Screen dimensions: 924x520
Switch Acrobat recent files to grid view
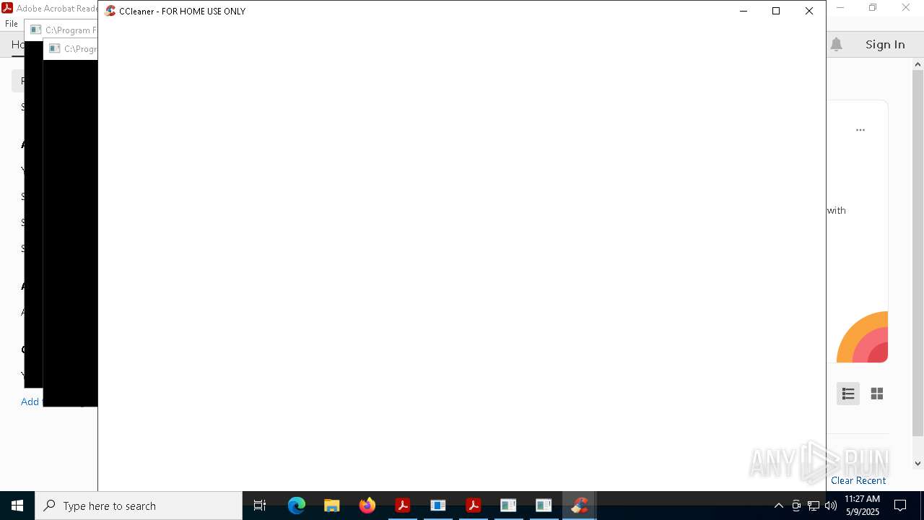[877, 394]
